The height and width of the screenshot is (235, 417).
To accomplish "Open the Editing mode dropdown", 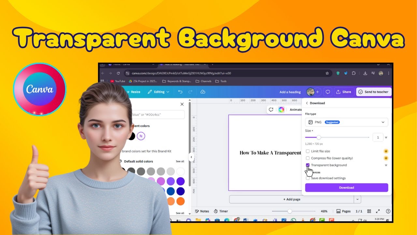I will (159, 92).
